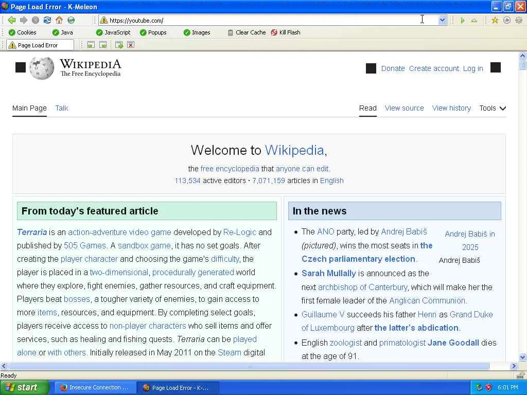The width and height of the screenshot is (527, 395).
Task: Open Czech parliamentary election link
Action: pyautogui.click(x=359, y=259)
